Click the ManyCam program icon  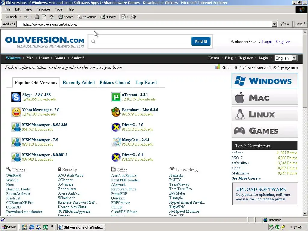(116, 142)
